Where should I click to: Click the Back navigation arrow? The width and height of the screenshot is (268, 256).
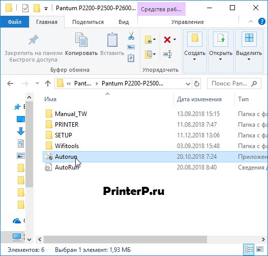tap(10, 83)
